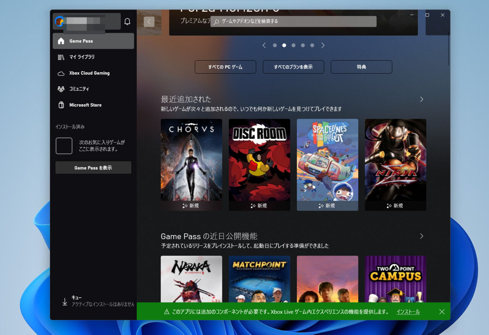This screenshot has width=489, height=335.
Task: Click the 特典 button
Action: [x=361, y=67]
